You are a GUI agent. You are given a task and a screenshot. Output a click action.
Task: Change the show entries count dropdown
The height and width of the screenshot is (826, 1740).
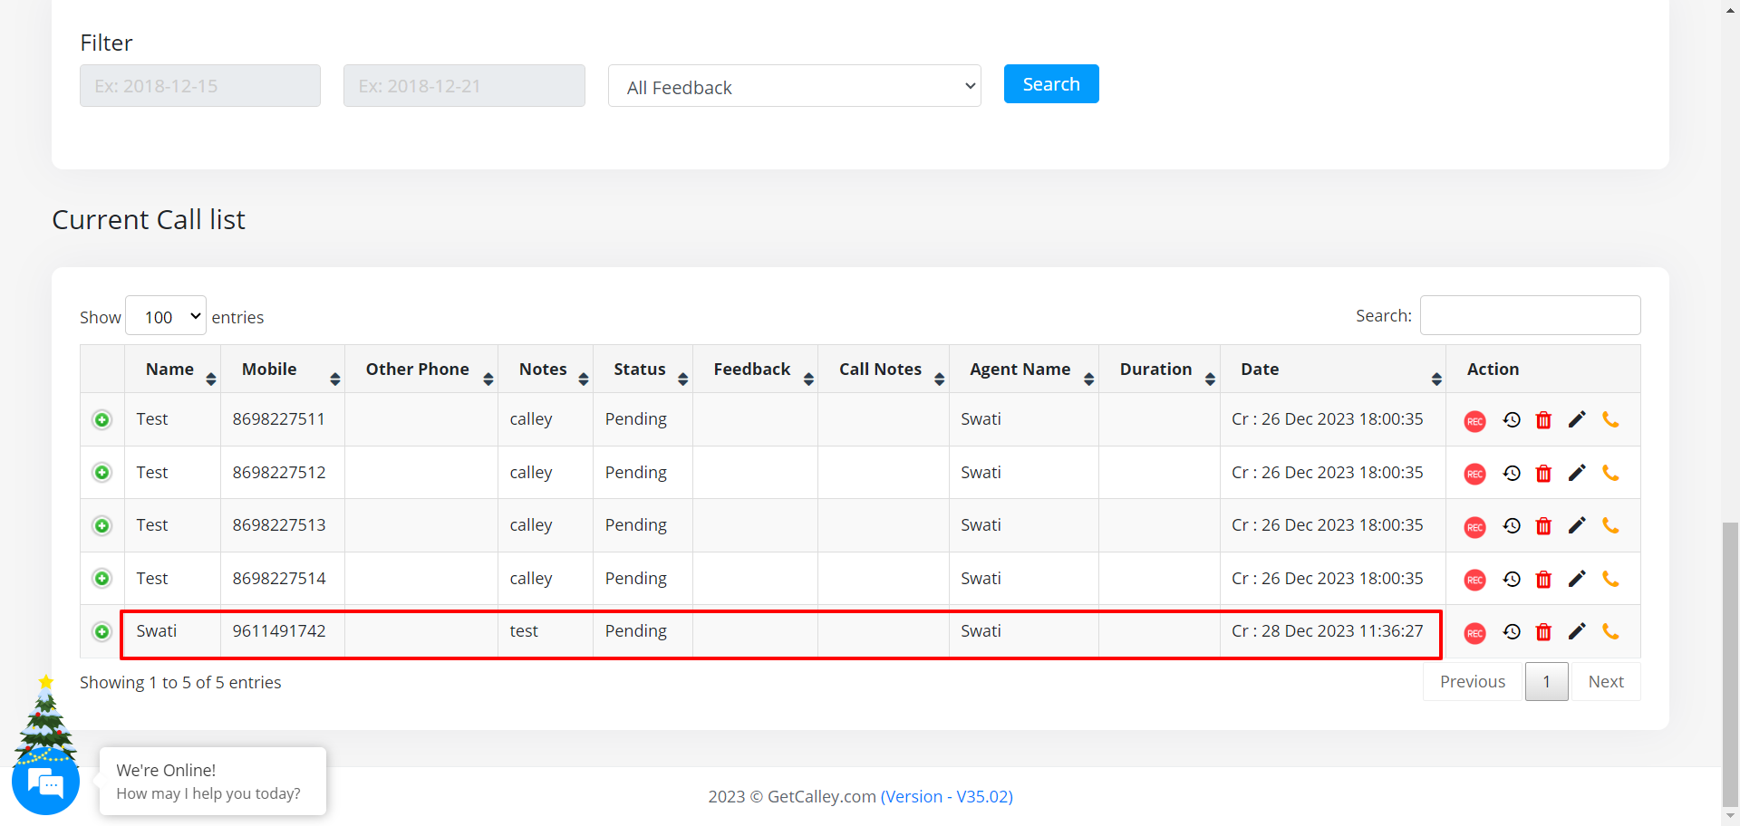166,316
